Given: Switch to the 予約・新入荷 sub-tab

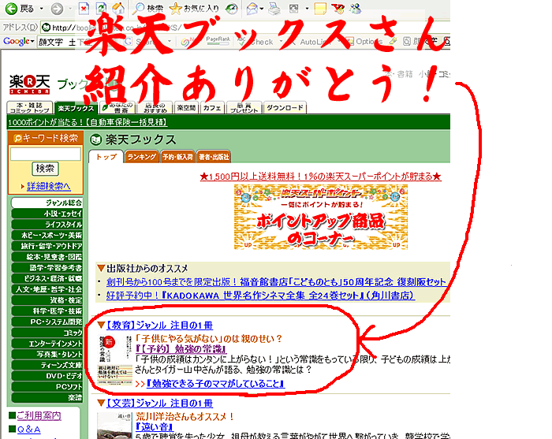Looking at the screenshot, I should pos(177,157).
